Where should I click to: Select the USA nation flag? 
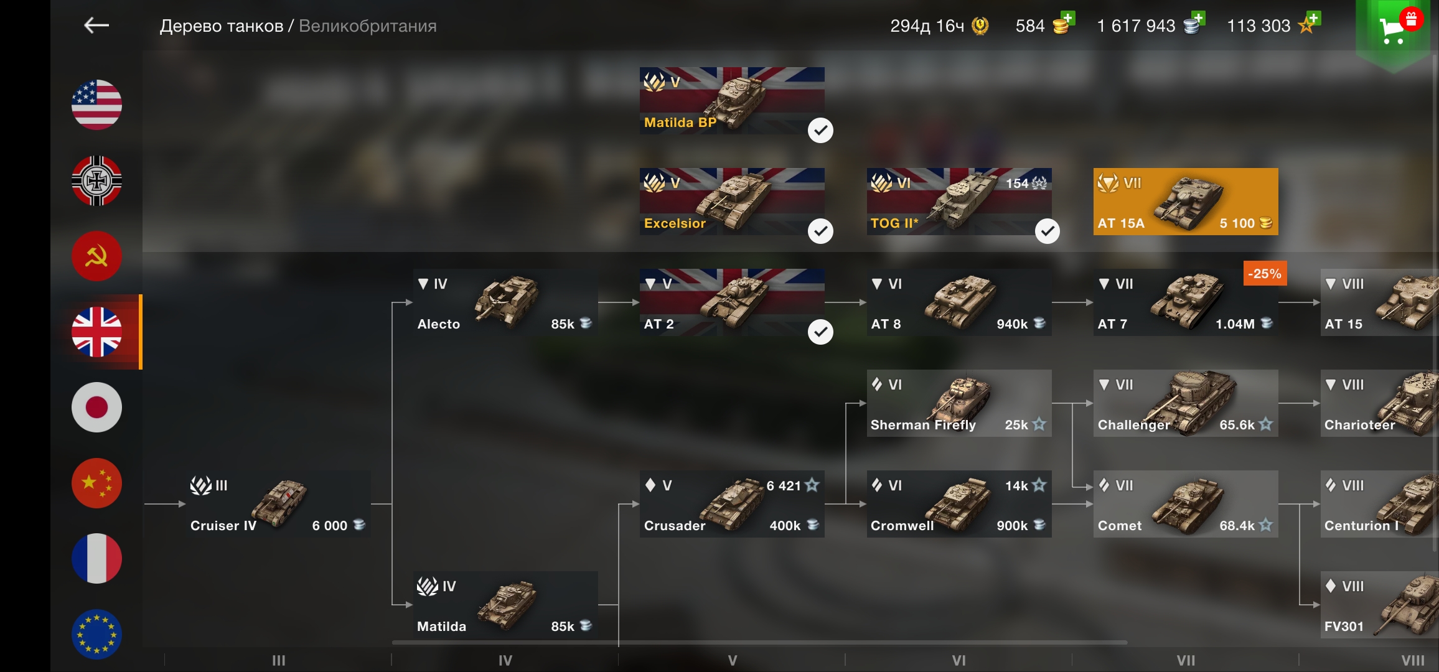pyautogui.click(x=96, y=105)
